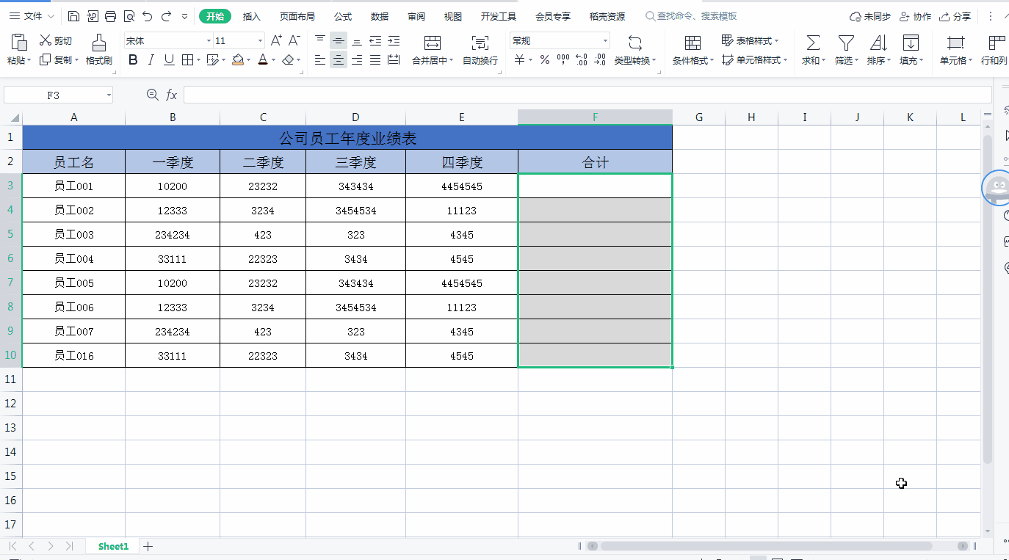This screenshot has height=560, width=1009.
Task: Click the increase indent icon
Action: [394, 41]
